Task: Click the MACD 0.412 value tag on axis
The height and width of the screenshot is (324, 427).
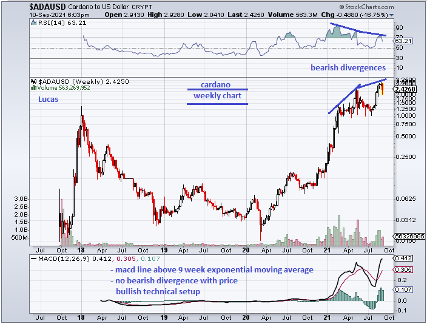Action: point(403,258)
